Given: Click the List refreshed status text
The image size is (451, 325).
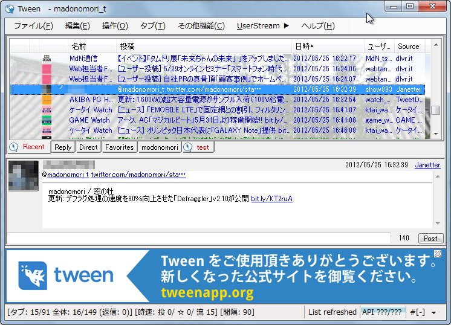Looking at the screenshot, I should coord(333,312).
